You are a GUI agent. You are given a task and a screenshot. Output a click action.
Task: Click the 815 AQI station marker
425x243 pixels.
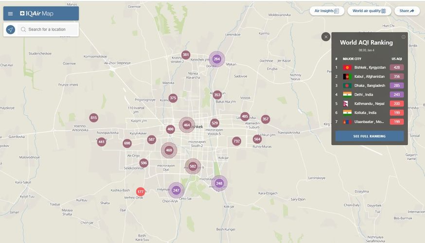pos(93,118)
